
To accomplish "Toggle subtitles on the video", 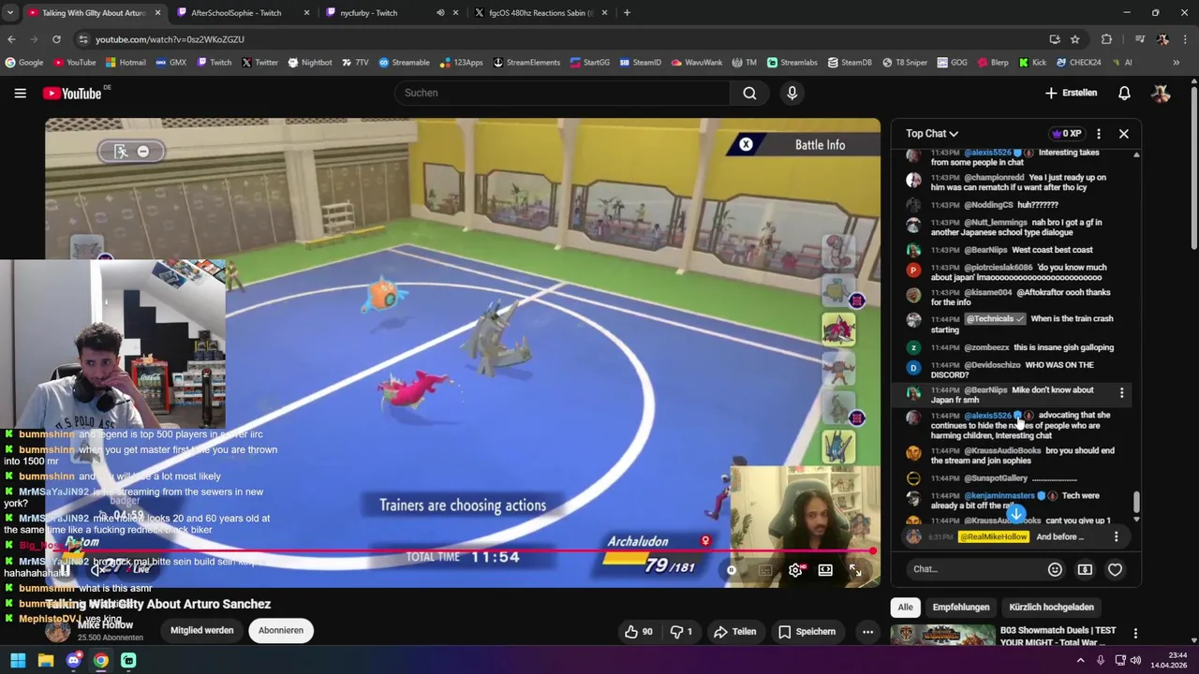I will (x=765, y=570).
